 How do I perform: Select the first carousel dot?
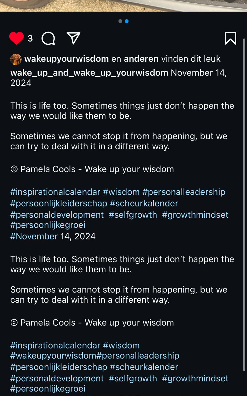tap(120, 21)
